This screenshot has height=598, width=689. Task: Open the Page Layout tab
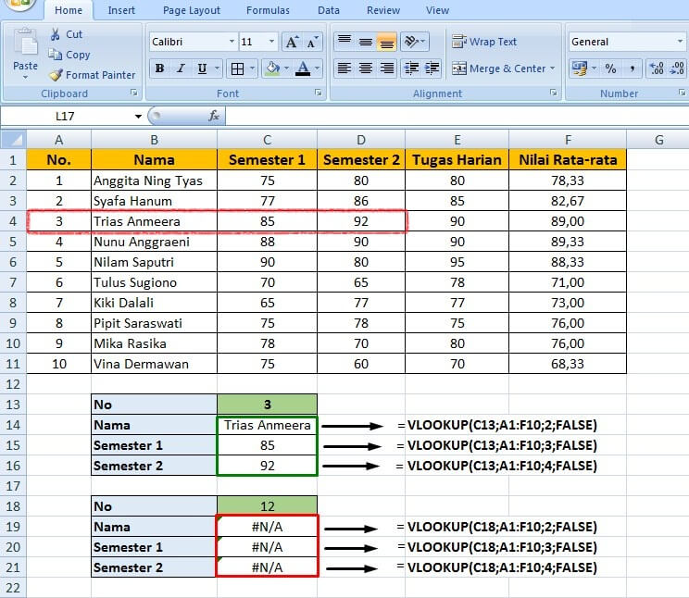point(191,10)
